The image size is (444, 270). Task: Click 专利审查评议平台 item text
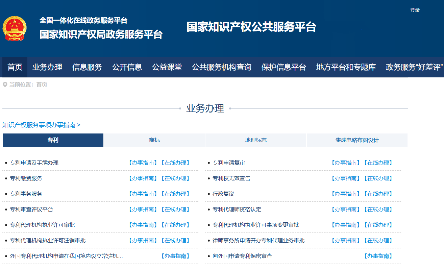point(31,210)
